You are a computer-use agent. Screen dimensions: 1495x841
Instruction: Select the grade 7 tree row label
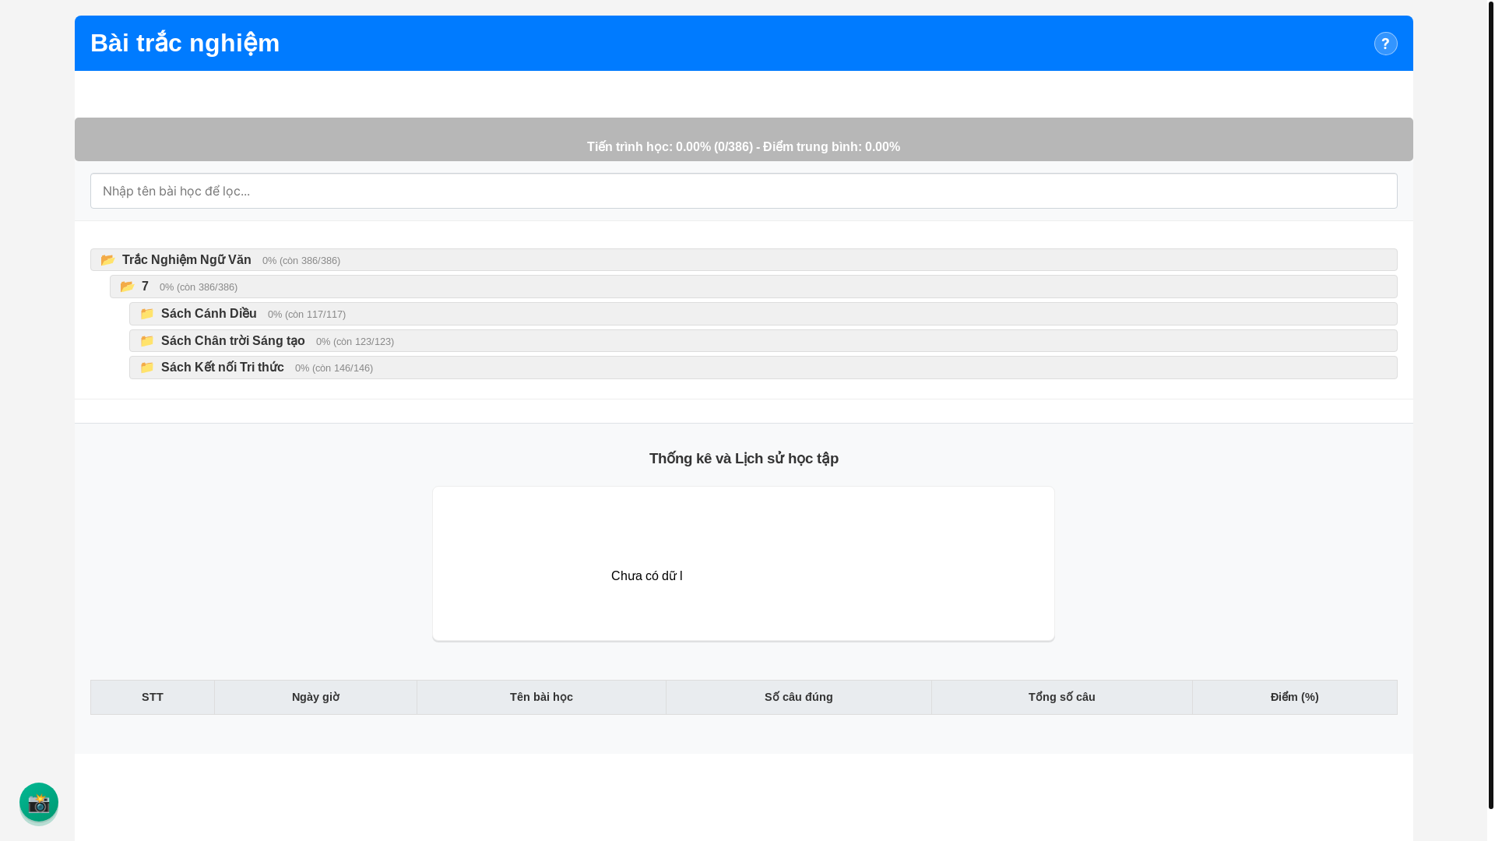(x=145, y=287)
